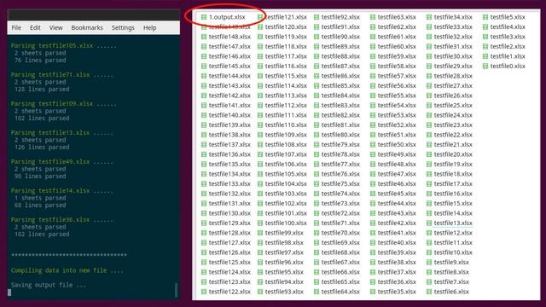Click the testfile135.xlsx file icon
Image resolution: width=546 pixels, height=307 pixels.
[x=204, y=164]
